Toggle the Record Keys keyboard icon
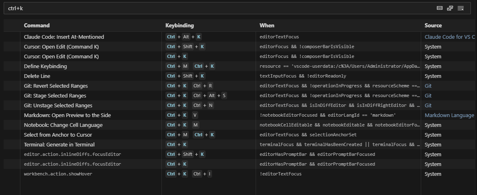Screen dimensions: 477x195 (439, 8)
